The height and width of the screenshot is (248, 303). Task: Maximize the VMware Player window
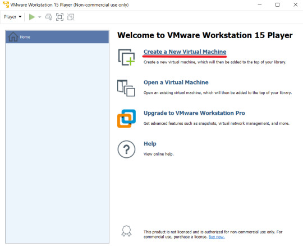(277, 4)
